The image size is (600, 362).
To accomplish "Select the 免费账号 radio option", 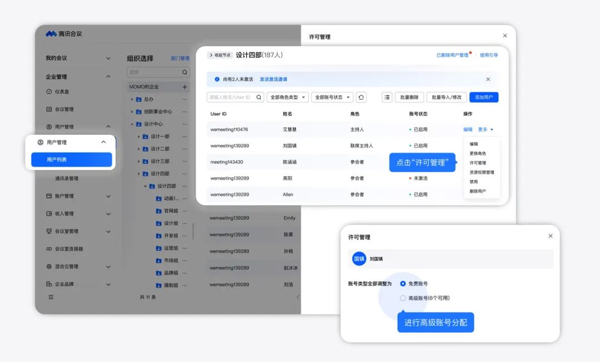I will [403, 283].
